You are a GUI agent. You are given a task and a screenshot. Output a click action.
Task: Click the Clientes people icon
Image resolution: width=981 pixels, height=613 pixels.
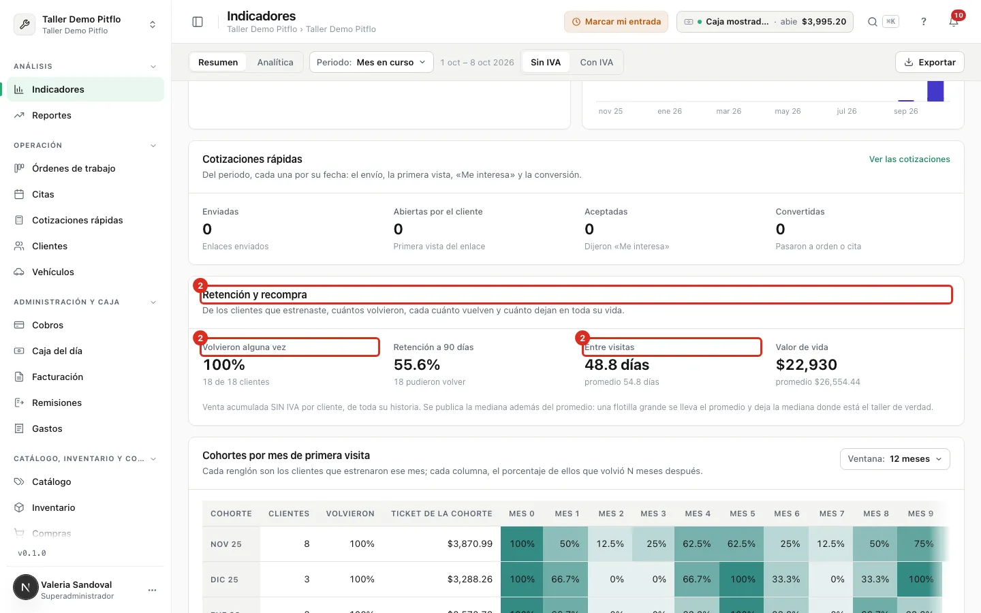pyautogui.click(x=19, y=246)
